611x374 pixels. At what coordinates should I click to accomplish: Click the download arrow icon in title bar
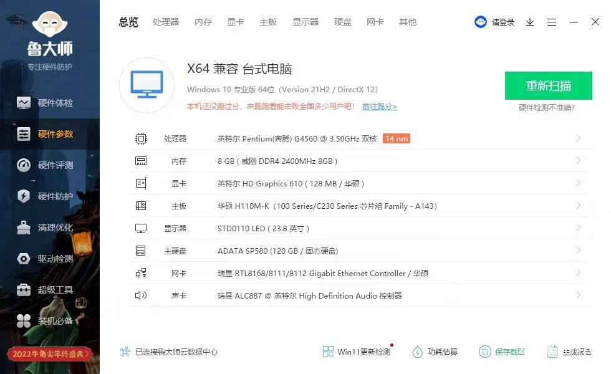pos(529,22)
